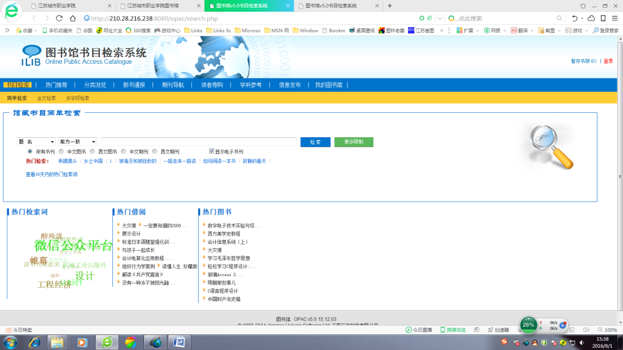Click the search keyword text input field
This screenshot has height=350, width=623.
pos(199,142)
